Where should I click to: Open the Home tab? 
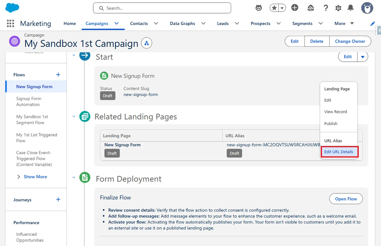(70, 23)
